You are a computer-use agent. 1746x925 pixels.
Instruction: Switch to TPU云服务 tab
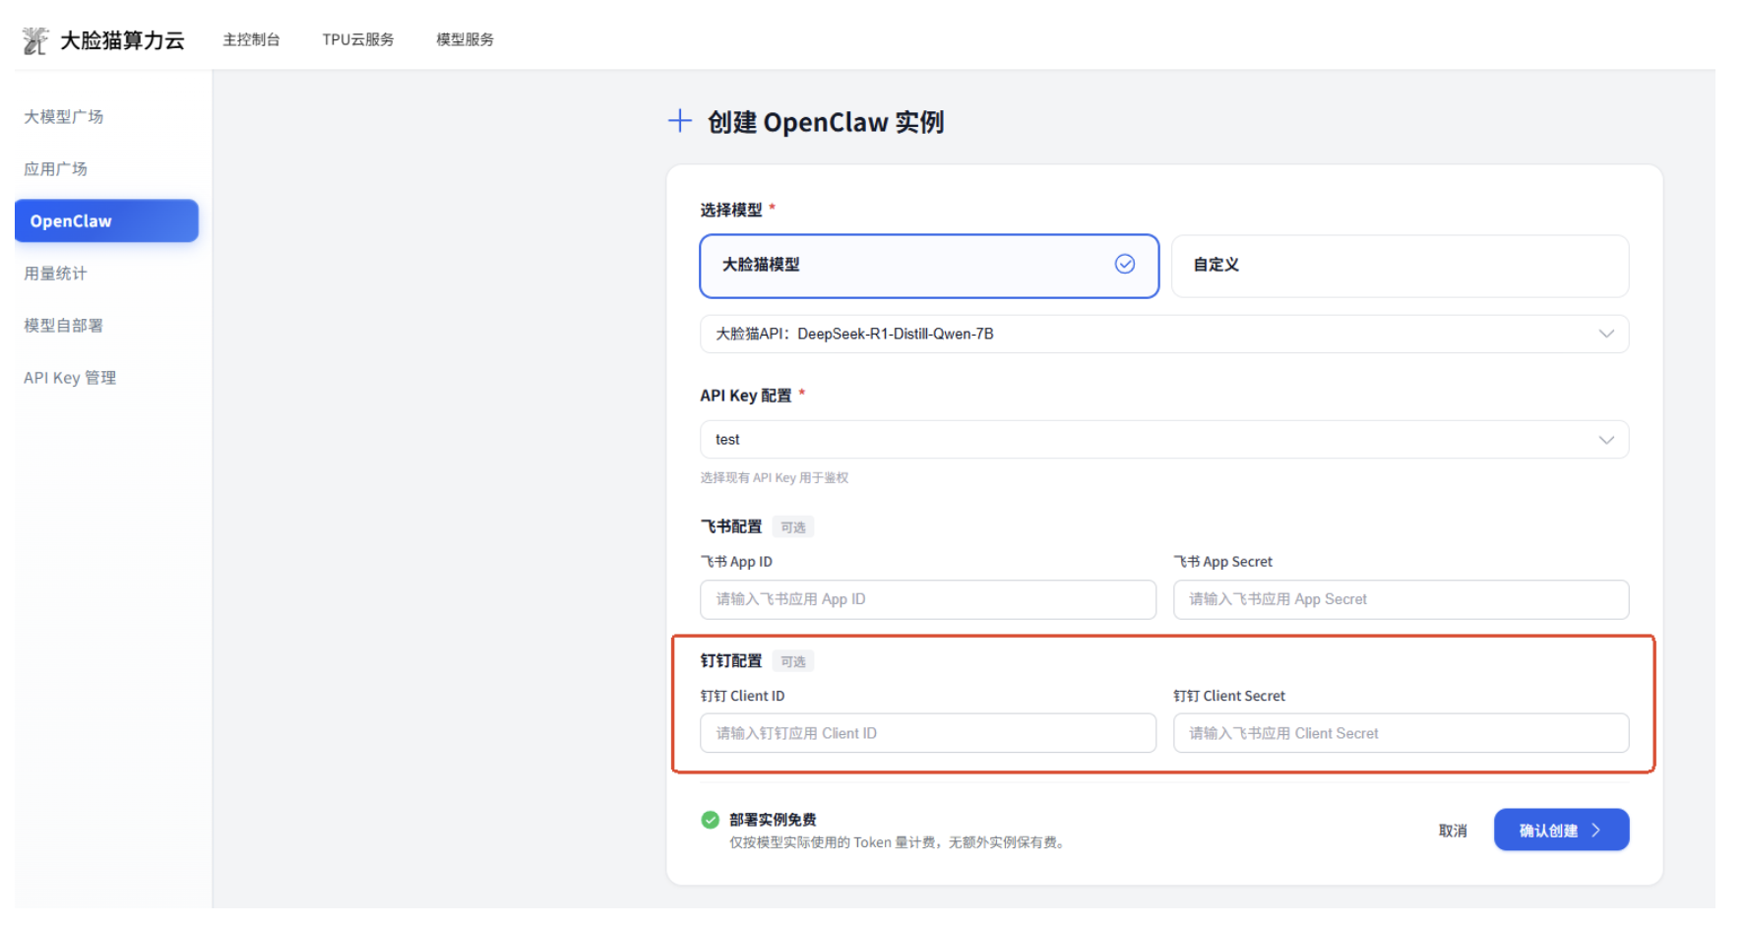pyautogui.click(x=358, y=40)
